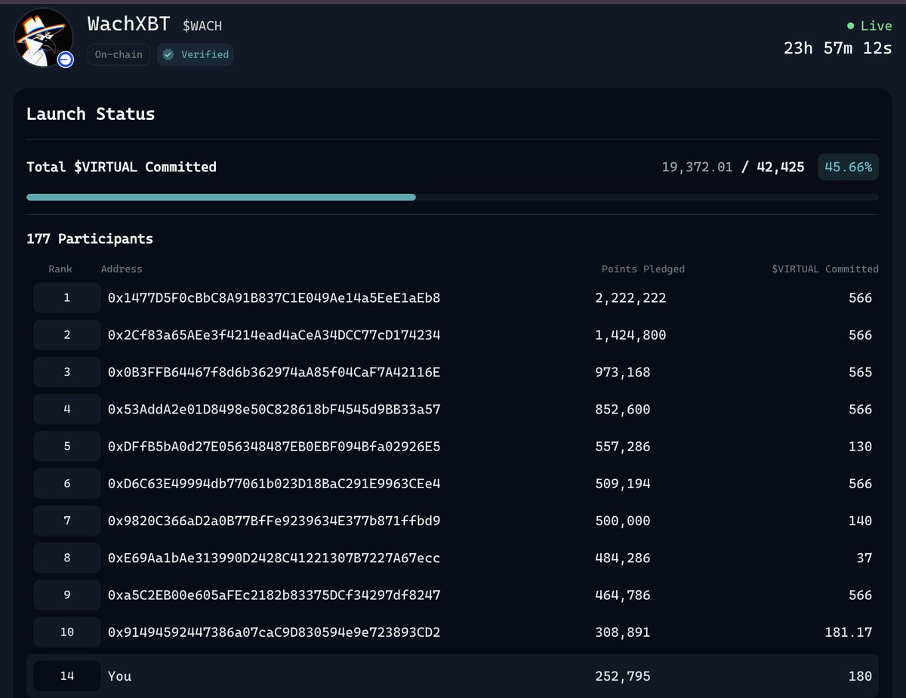The image size is (906, 698).
Task: Click the 19,372.01 committed amount
Action: 697,167
